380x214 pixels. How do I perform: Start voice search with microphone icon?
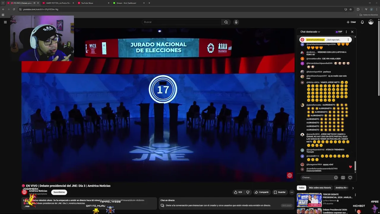pyautogui.click(x=236, y=22)
